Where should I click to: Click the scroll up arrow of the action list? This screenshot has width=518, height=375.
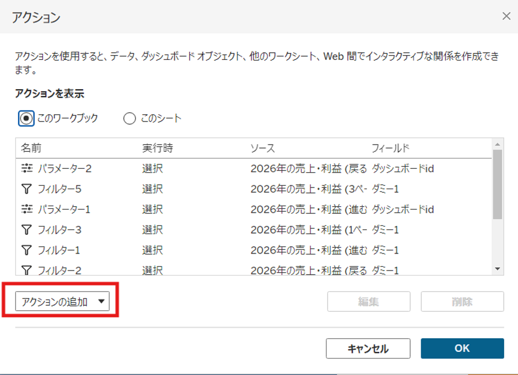(498, 144)
